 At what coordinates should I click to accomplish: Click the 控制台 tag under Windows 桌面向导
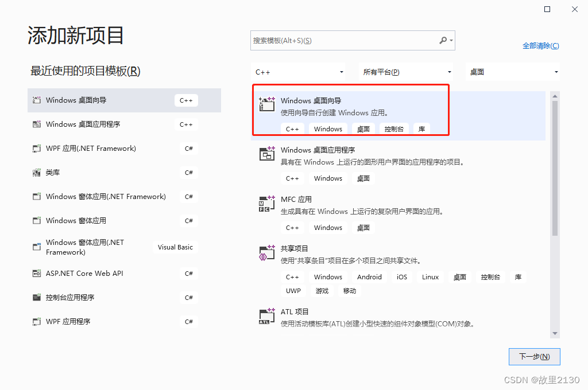(x=393, y=128)
